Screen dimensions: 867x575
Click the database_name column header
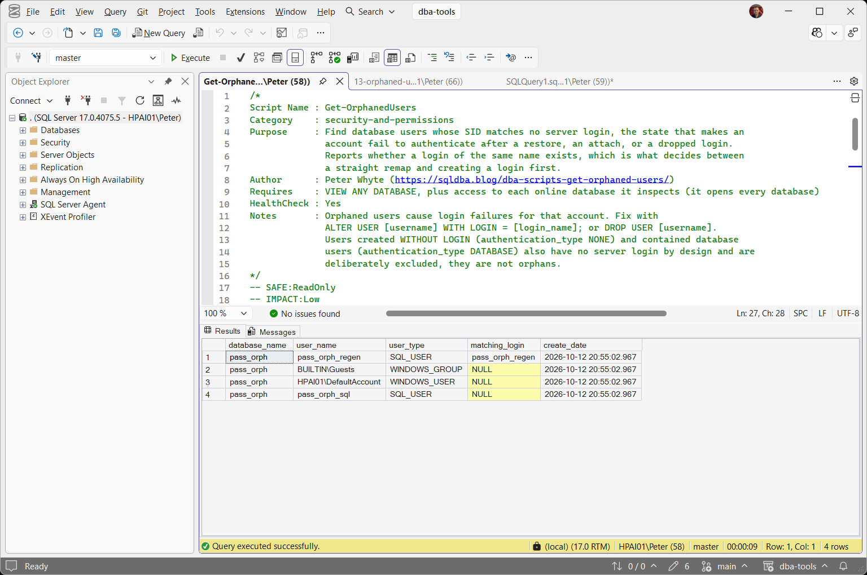260,345
